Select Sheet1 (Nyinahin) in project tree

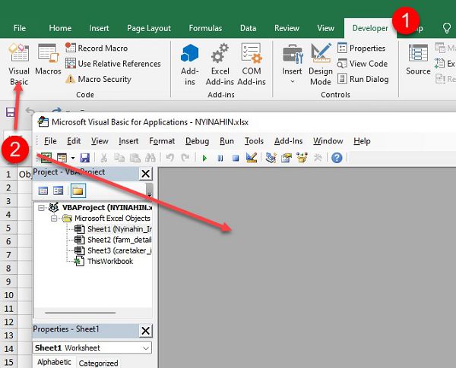(112, 229)
